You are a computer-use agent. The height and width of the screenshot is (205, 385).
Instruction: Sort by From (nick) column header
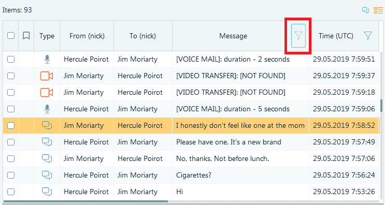87,36
